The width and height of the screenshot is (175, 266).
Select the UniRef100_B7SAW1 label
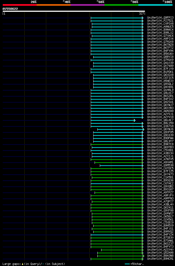point(160,241)
